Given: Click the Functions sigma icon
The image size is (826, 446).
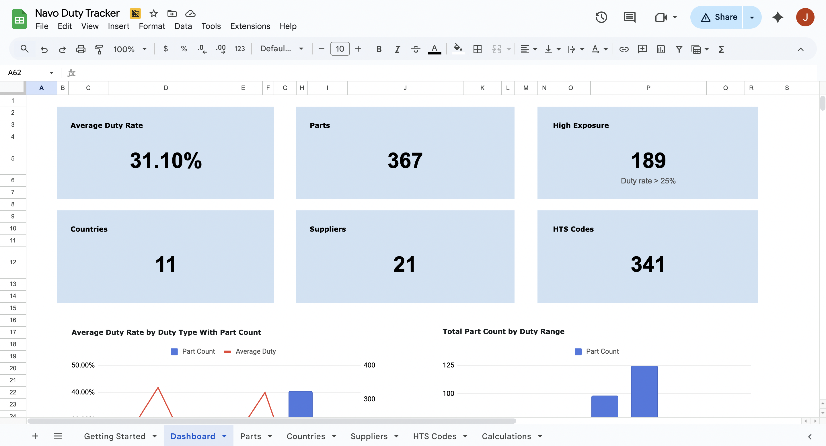Looking at the screenshot, I should click(721, 49).
